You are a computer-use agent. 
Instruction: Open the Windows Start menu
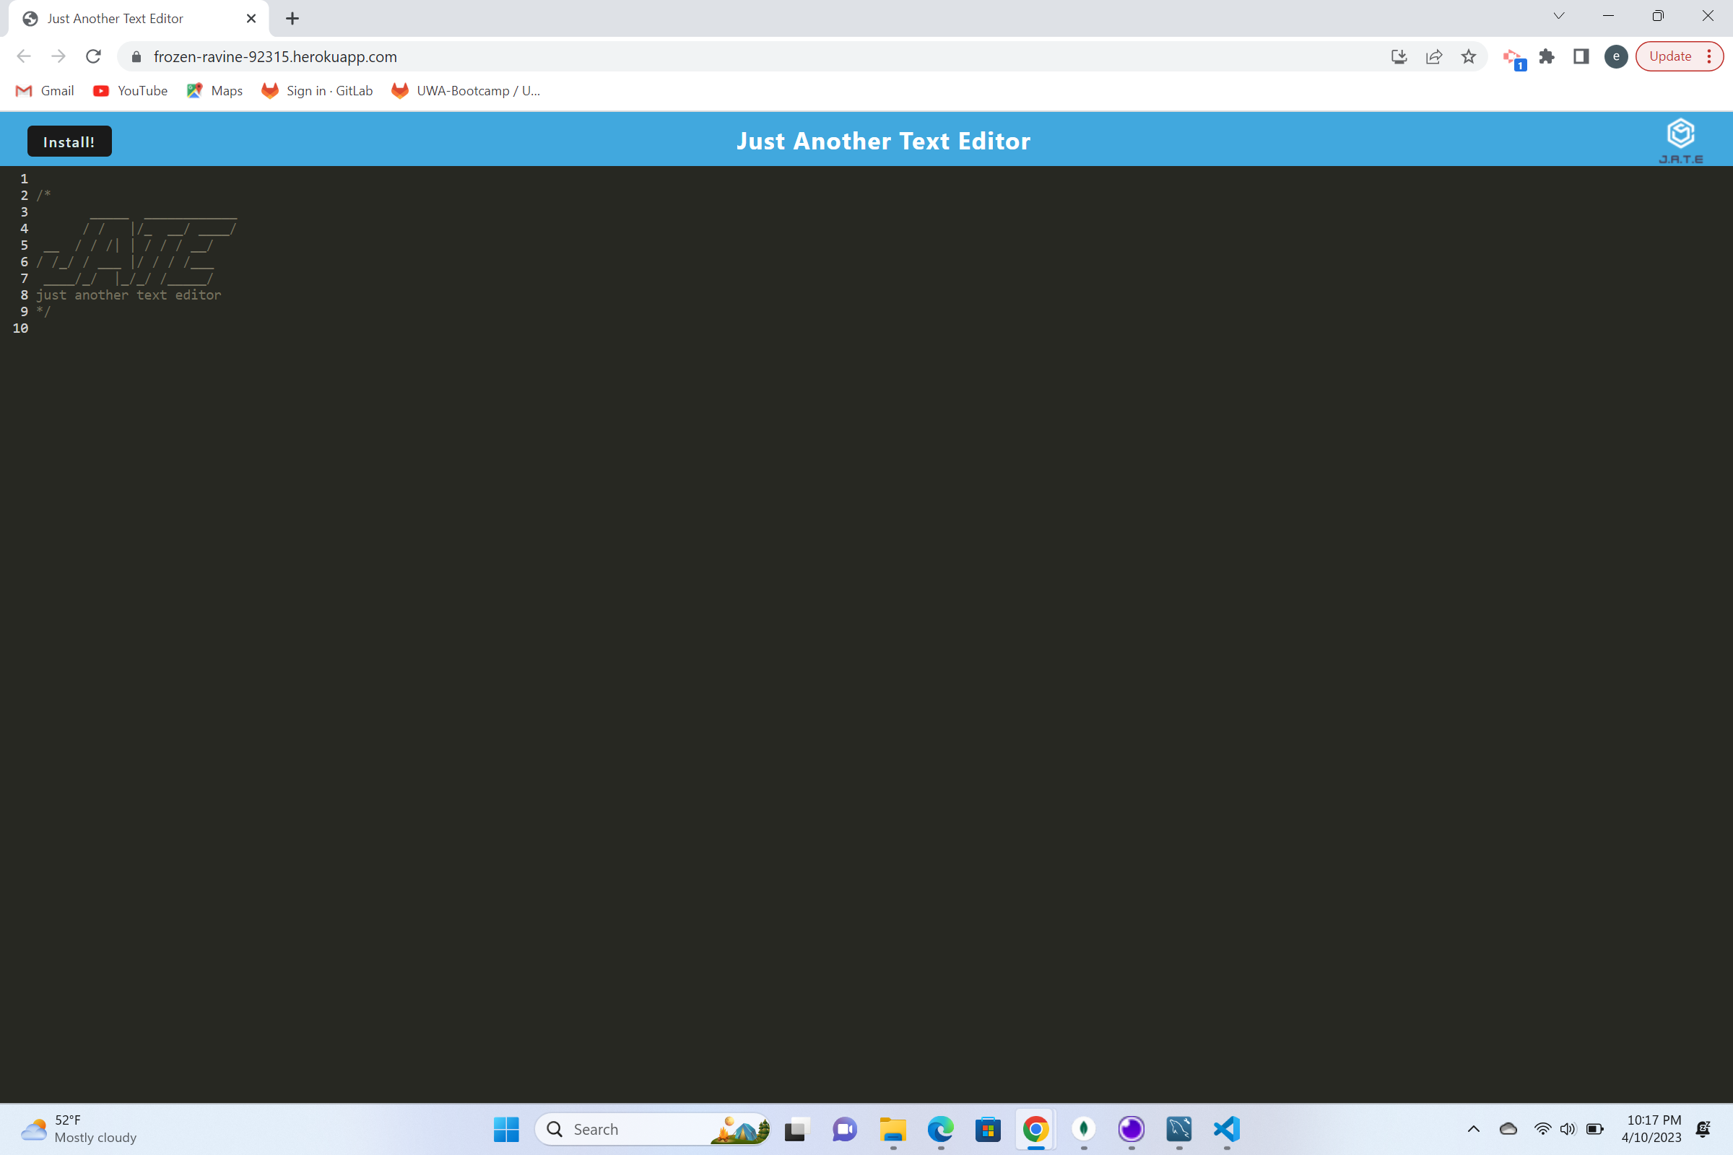[x=505, y=1129]
